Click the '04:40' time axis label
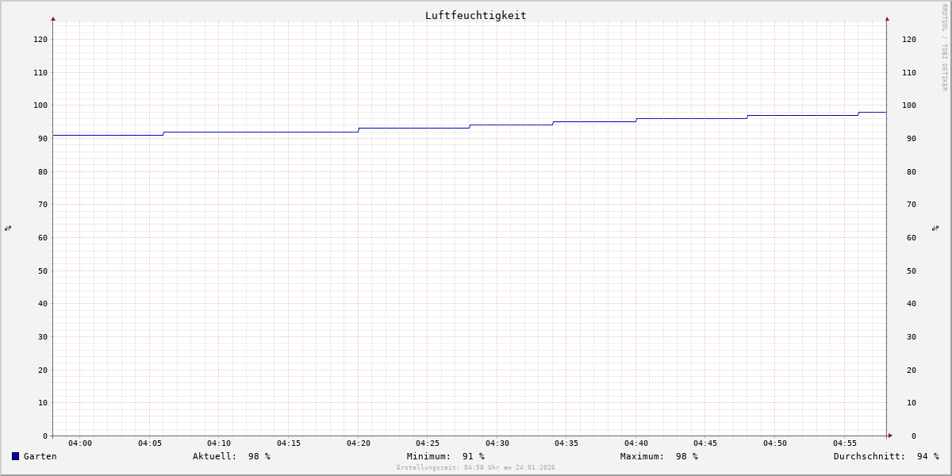This screenshot has width=952, height=476. coord(636,443)
